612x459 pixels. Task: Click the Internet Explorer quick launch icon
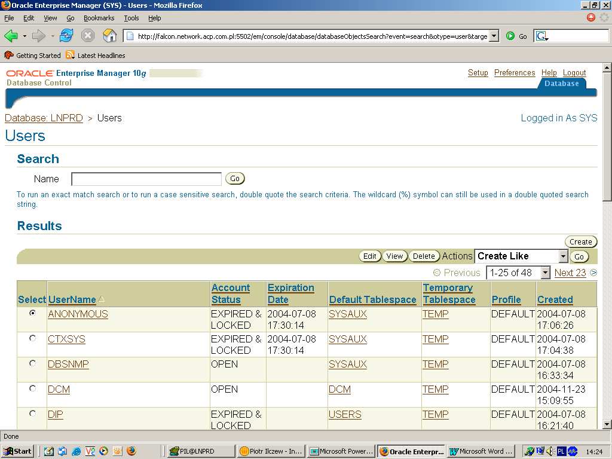click(x=76, y=451)
